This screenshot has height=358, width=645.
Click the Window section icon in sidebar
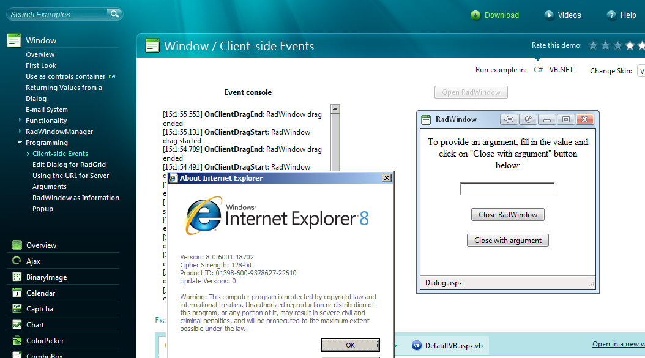point(14,40)
